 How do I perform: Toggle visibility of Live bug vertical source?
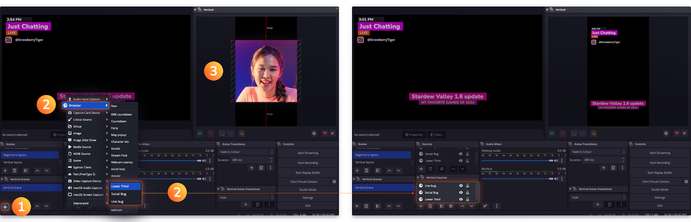pyautogui.click(x=461, y=186)
